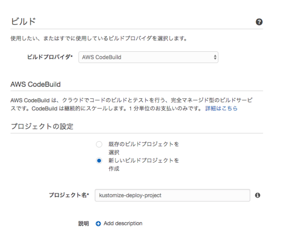
Task: Open the ビルドプロバイダ dropdown showing AWS CodeBuild
Action: [x=148, y=57]
